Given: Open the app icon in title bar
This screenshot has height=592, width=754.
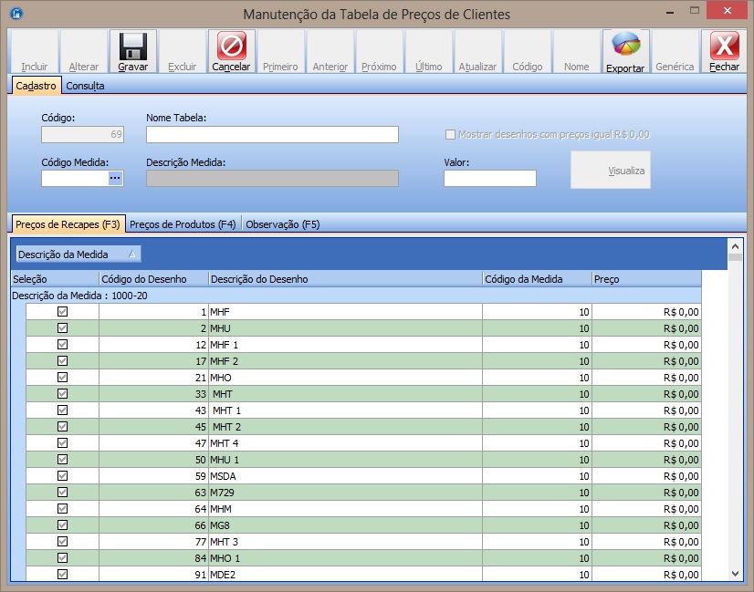Looking at the screenshot, I should (x=15, y=14).
